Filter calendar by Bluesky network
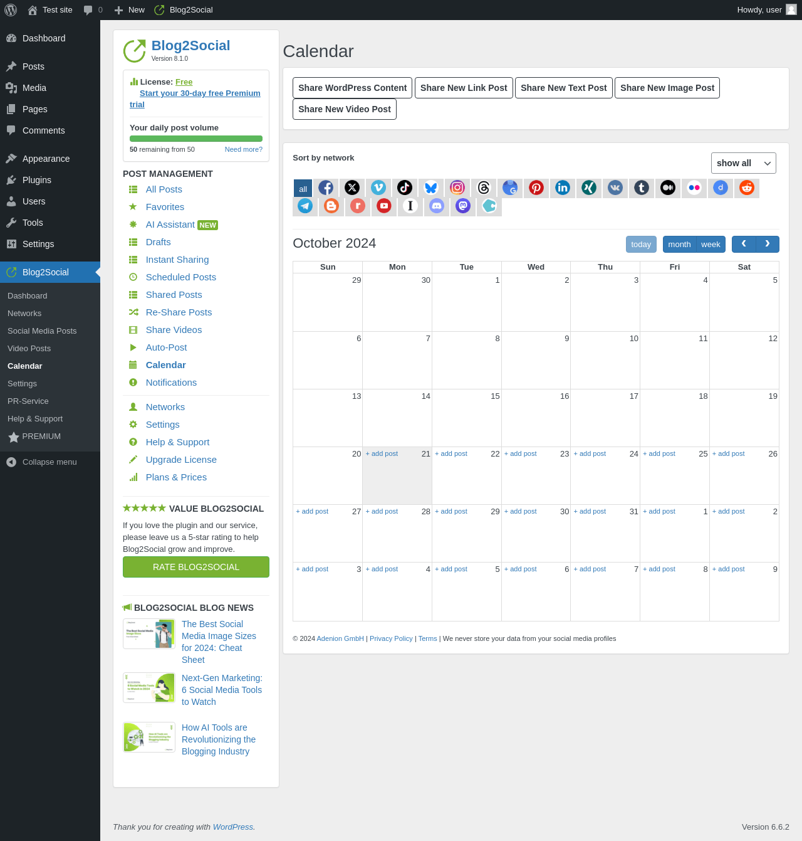This screenshot has width=802, height=841. [x=431, y=188]
